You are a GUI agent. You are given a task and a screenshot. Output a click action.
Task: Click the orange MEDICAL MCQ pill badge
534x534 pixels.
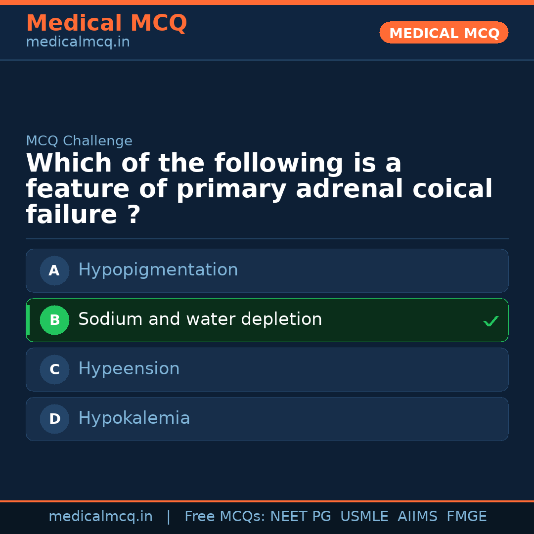coord(444,33)
